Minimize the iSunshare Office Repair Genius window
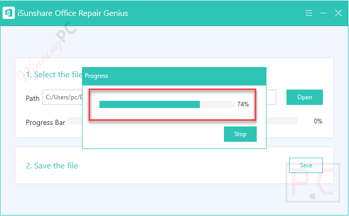The width and height of the screenshot is (349, 216). tap(323, 13)
